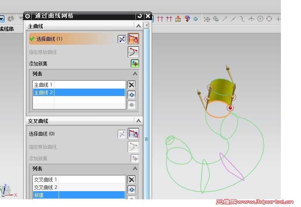Add new set for primary curves

pos(135,64)
